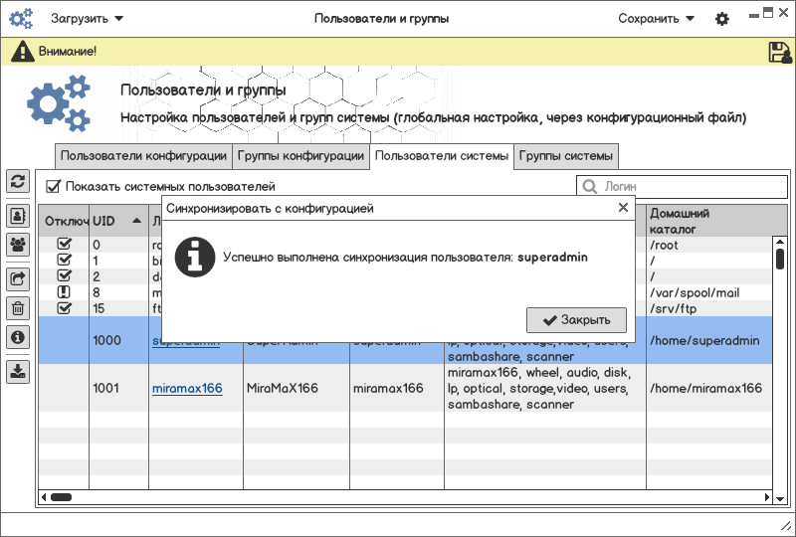This screenshot has height=537, width=796.
Task: Toggle "Показать системных пользователей" checkbox
Action: (54, 186)
